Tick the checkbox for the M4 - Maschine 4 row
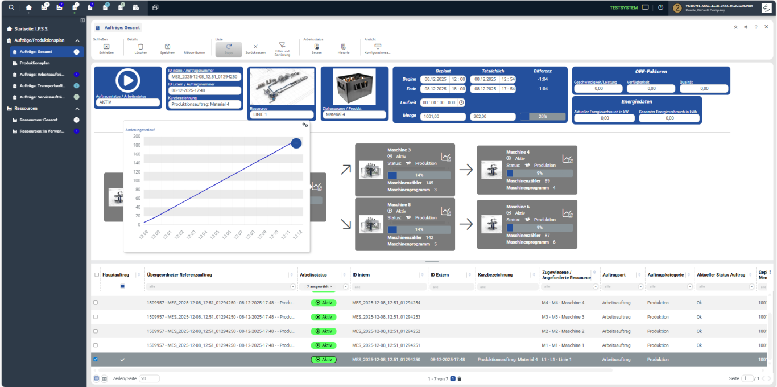The height and width of the screenshot is (387, 777). point(96,303)
